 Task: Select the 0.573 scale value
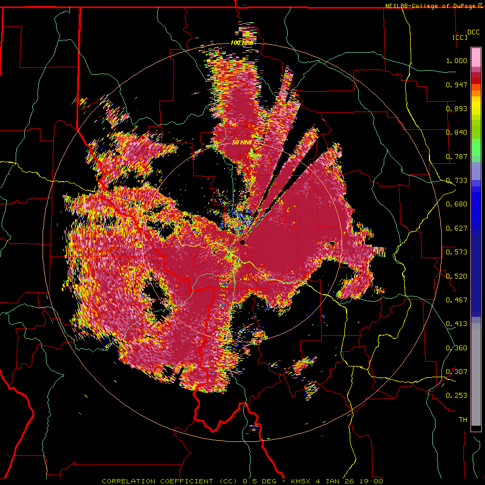click(456, 252)
